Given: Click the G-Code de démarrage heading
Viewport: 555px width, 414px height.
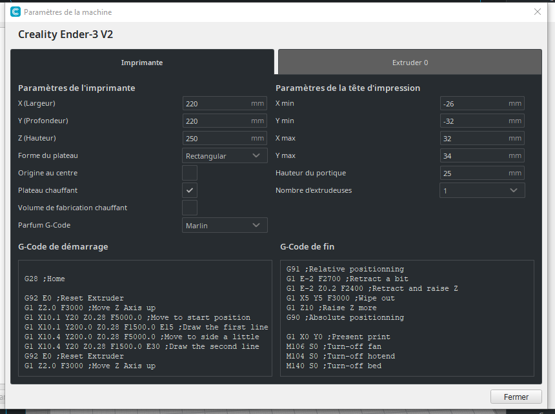Looking at the screenshot, I should click(x=63, y=246).
